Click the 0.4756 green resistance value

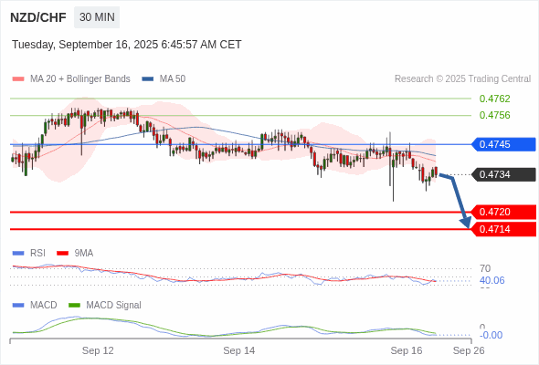coord(494,115)
